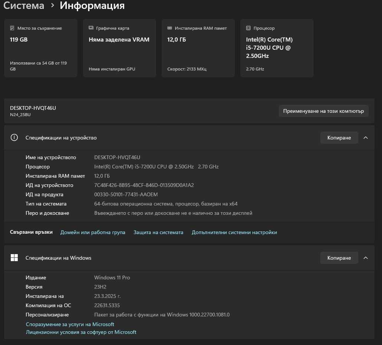This screenshot has height=345, width=382.
Task: Click the Windows logo icon beside Windows specifications
Action: (14, 257)
